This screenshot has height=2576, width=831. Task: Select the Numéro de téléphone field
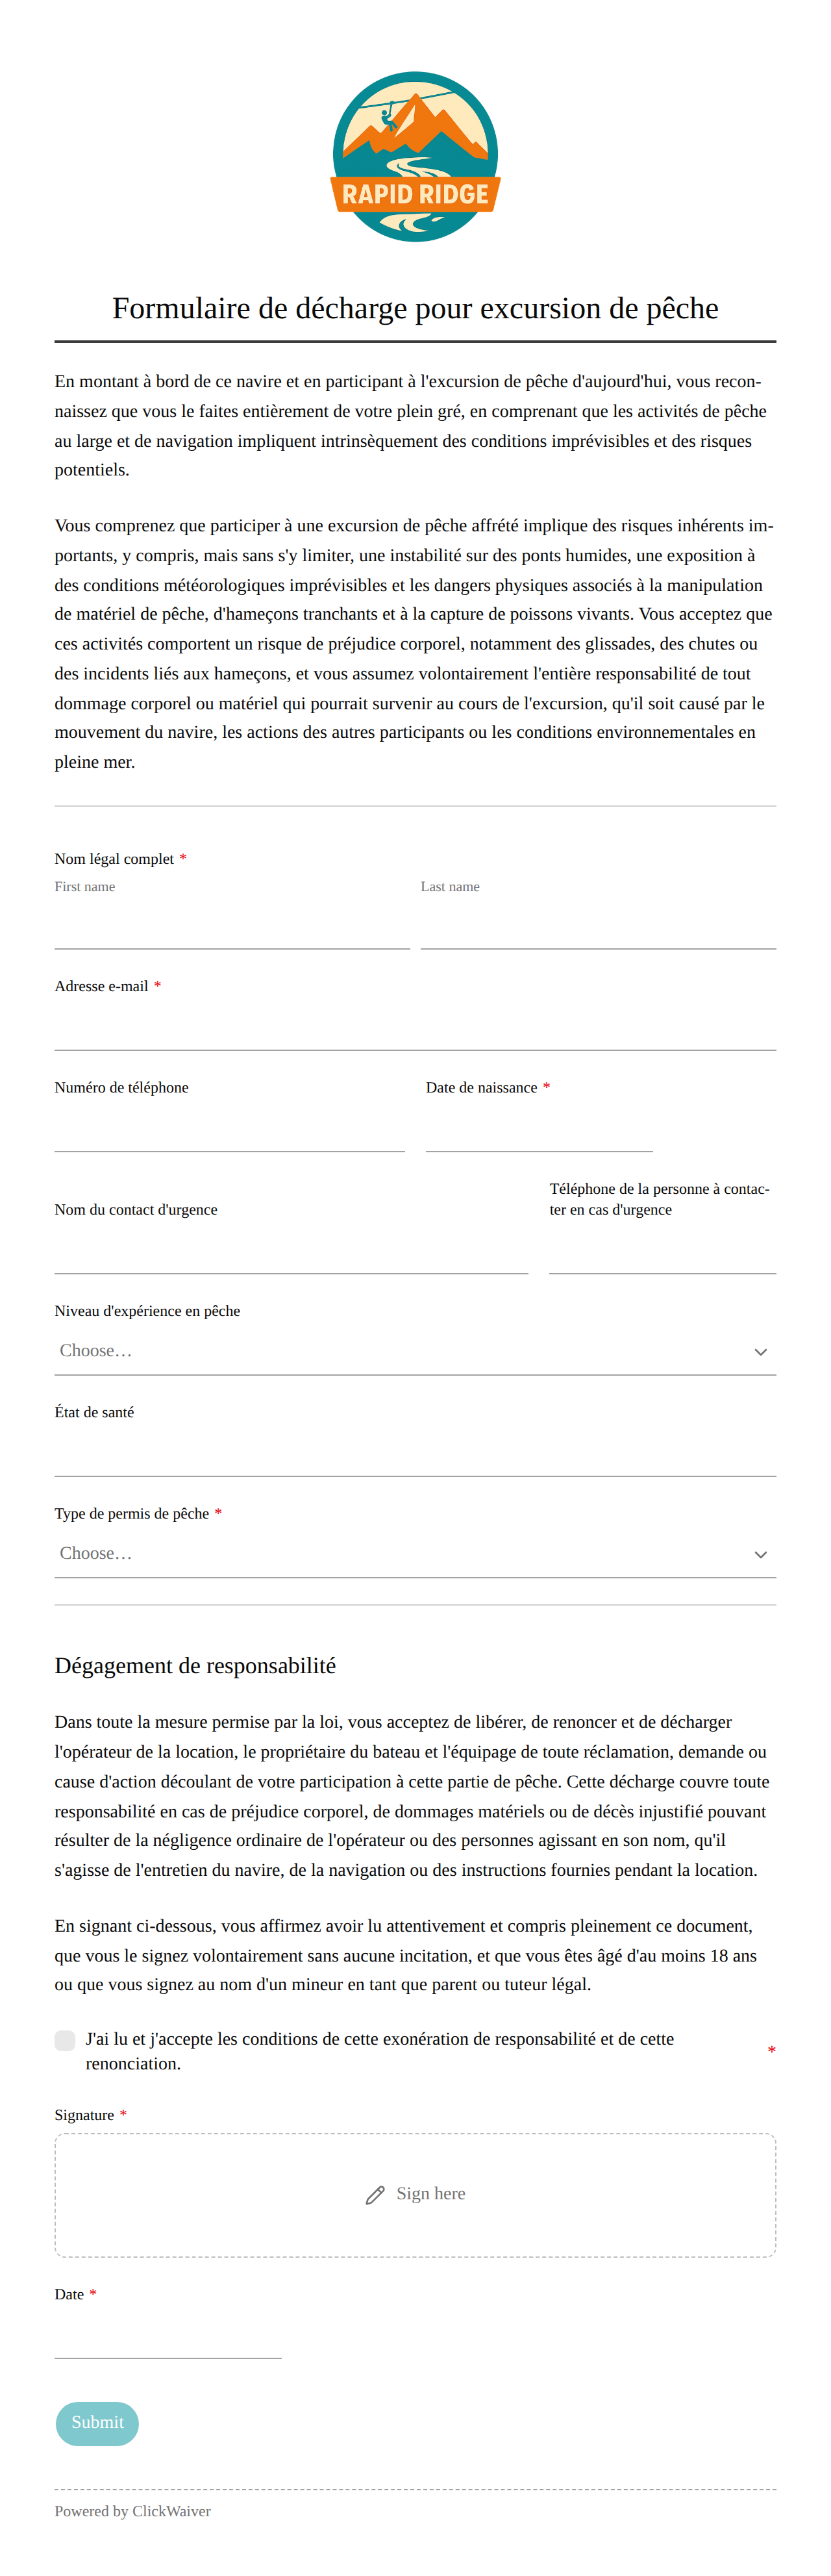(230, 1128)
